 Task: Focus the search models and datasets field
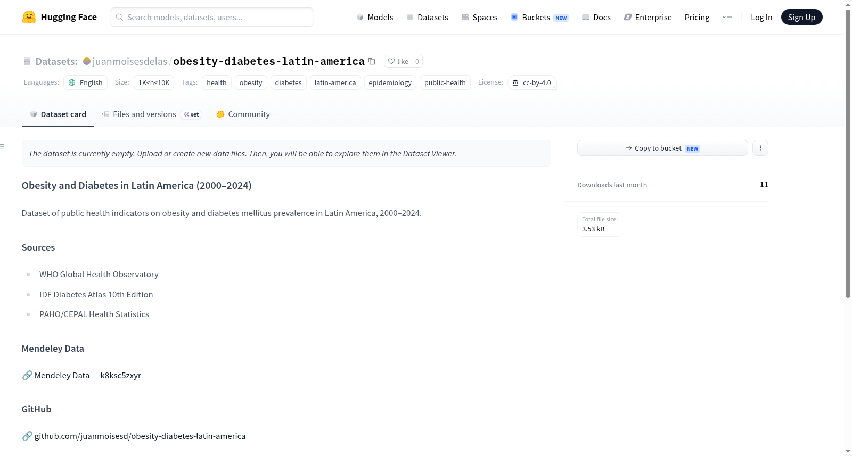pos(212,17)
